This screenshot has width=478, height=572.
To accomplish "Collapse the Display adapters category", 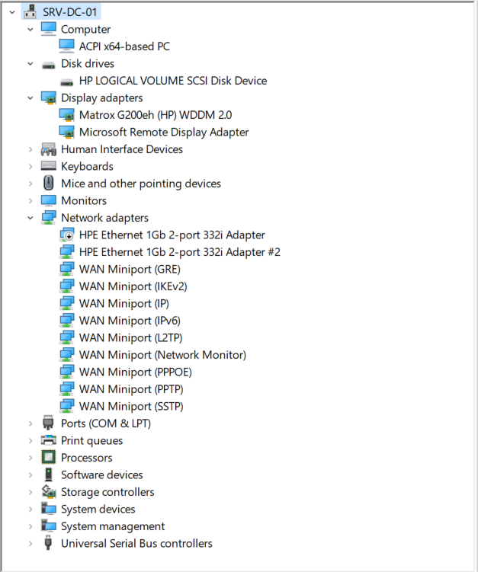I will pos(30,98).
